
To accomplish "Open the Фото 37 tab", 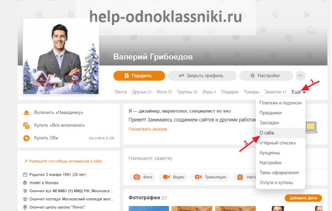I will tap(165, 92).
